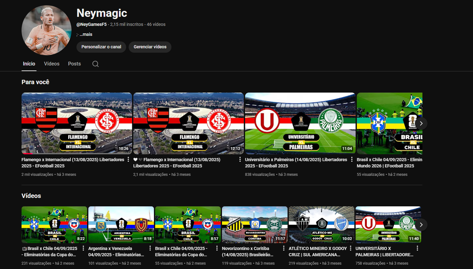This screenshot has width=473, height=269.
Task: Open more options for Atlético Mineiro x Godoy Cruz
Action: [x=351, y=248]
